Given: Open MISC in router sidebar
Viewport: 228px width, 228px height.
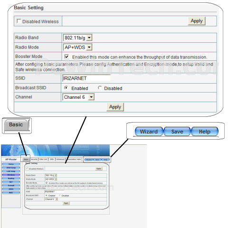Looking at the screenshot, I should click(x=11, y=193).
